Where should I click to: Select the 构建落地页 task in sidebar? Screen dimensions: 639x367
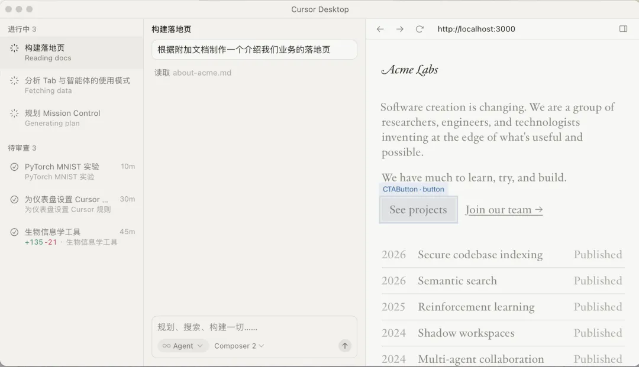(72, 53)
